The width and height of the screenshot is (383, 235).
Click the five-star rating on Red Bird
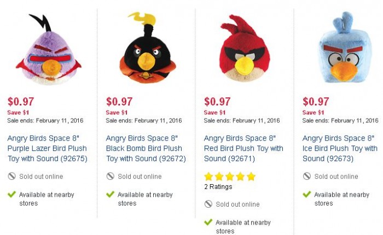pyautogui.click(x=230, y=177)
